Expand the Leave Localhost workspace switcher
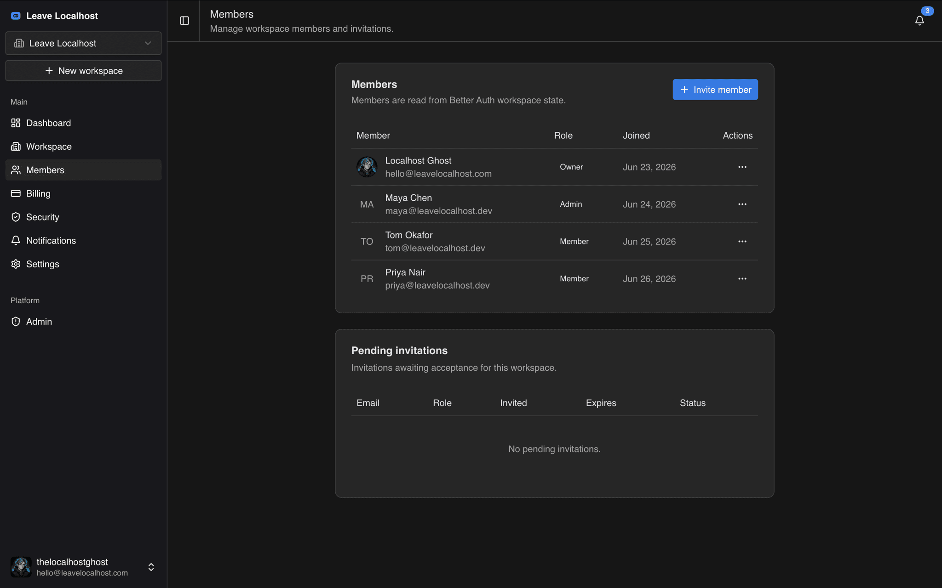Image resolution: width=942 pixels, height=588 pixels. click(83, 43)
